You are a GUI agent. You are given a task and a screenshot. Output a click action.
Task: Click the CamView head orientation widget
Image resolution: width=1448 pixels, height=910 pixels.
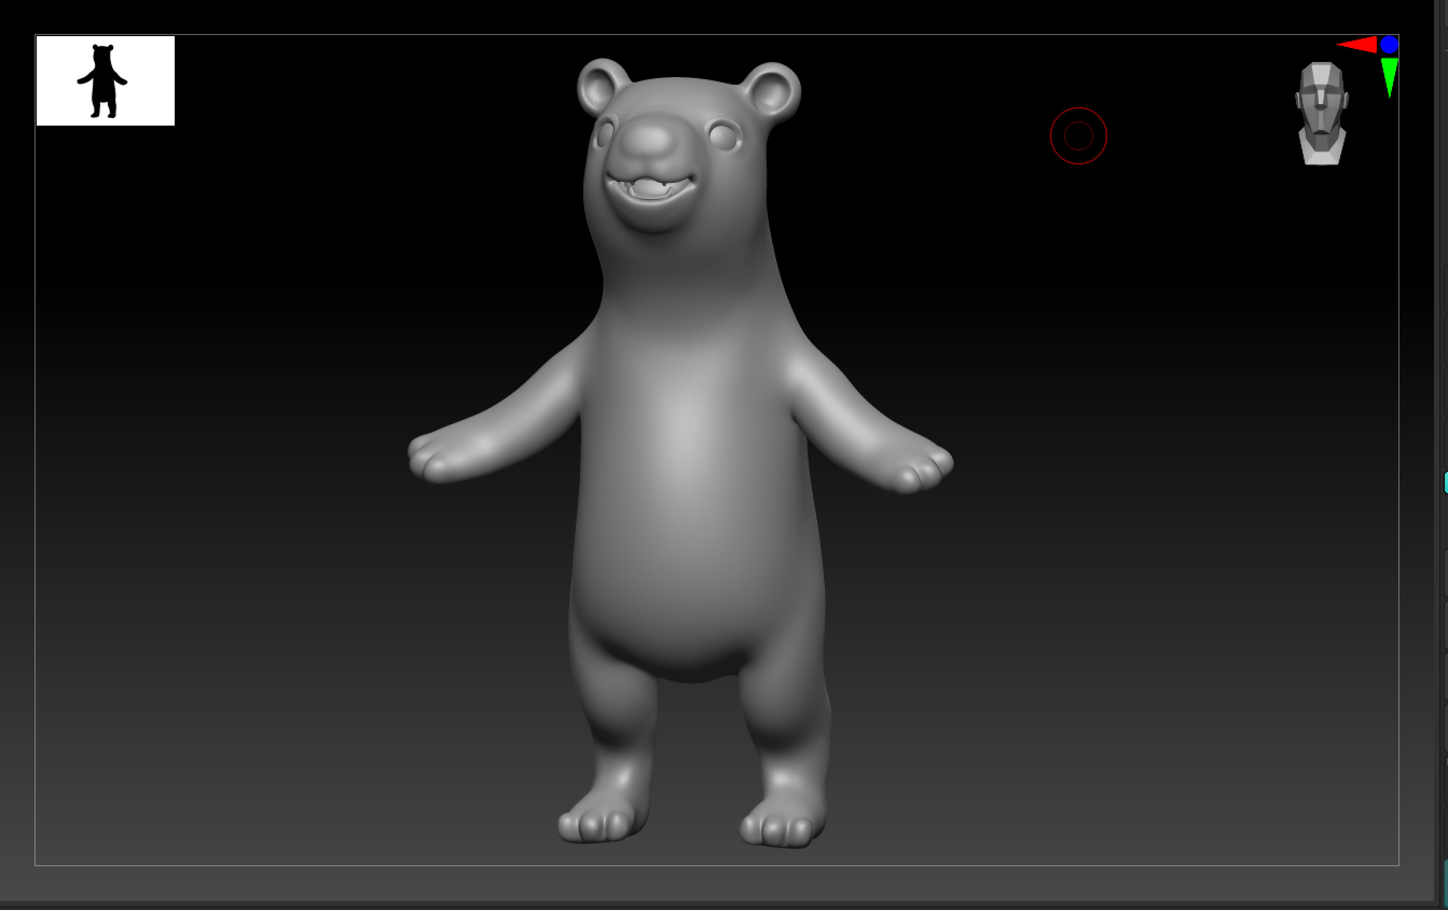tap(1321, 113)
